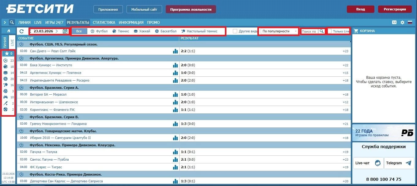Filter results by Хоккей
417x186 pixels.
[142, 31]
